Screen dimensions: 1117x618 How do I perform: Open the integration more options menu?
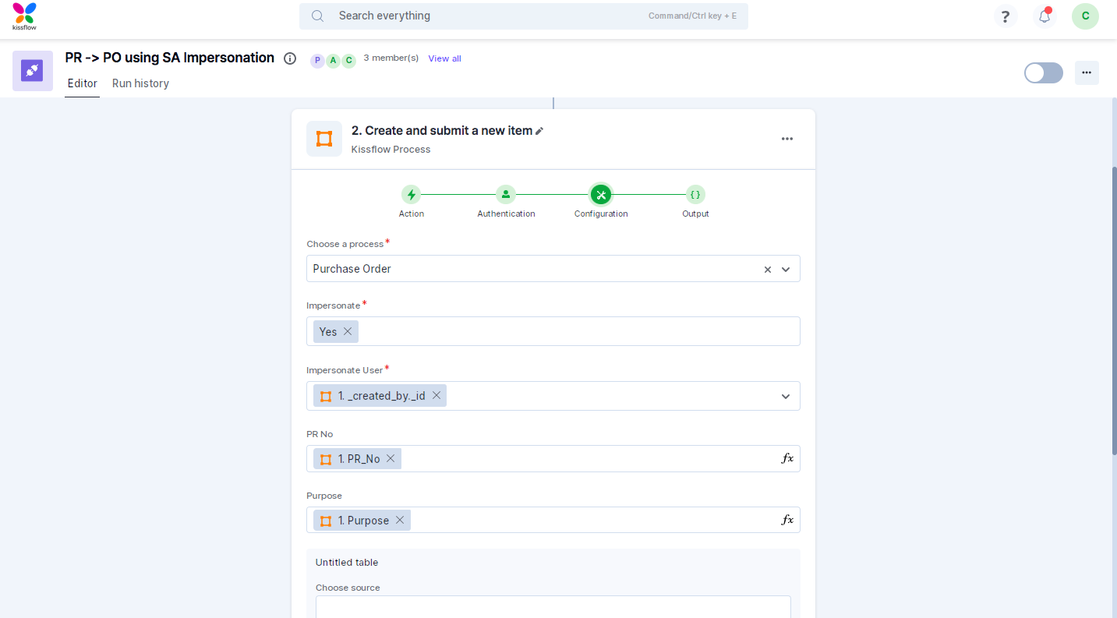tap(1087, 72)
